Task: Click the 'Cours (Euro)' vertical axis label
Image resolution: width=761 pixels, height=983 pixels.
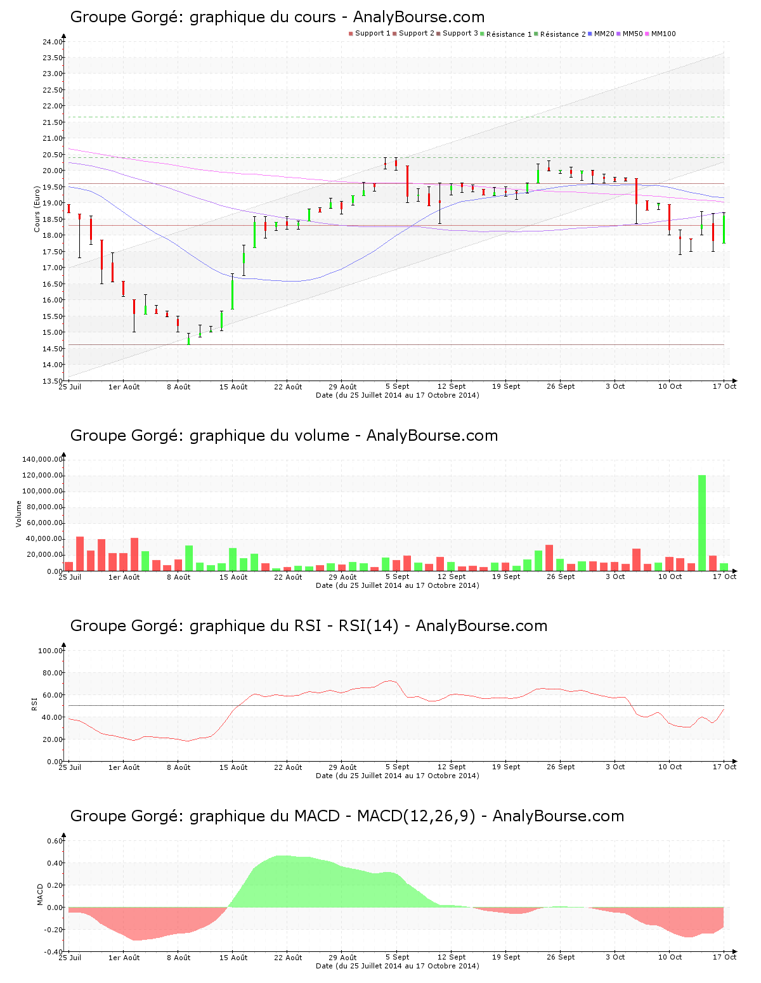Action: point(37,209)
